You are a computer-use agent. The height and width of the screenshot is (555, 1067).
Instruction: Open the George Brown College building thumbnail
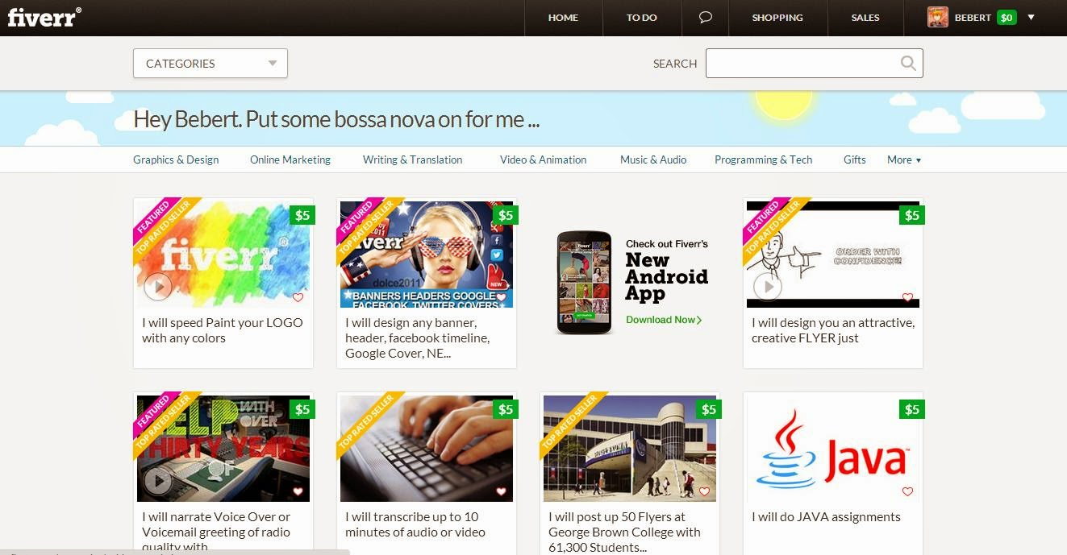tap(630, 449)
